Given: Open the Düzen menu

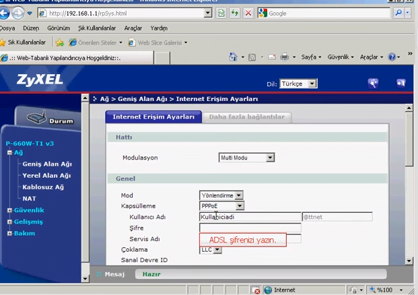Looking at the screenshot, I should coord(31,28).
